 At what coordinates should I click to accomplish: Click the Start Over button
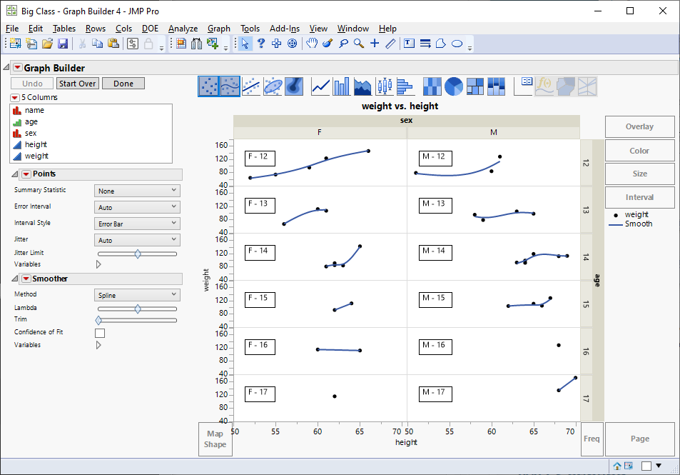(x=78, y=84)
